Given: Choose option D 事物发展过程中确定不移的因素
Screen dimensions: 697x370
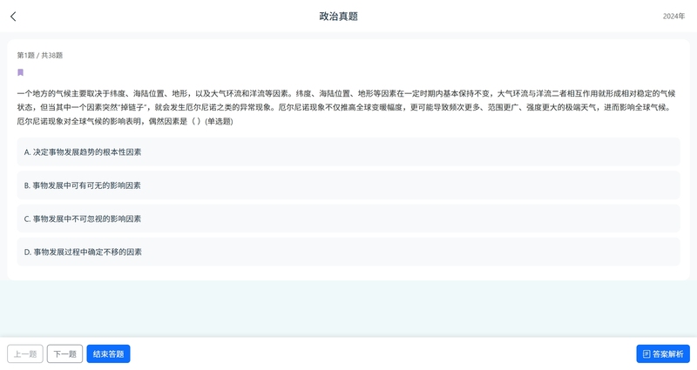Looking at the screenshot, I should tap(348, 252).
